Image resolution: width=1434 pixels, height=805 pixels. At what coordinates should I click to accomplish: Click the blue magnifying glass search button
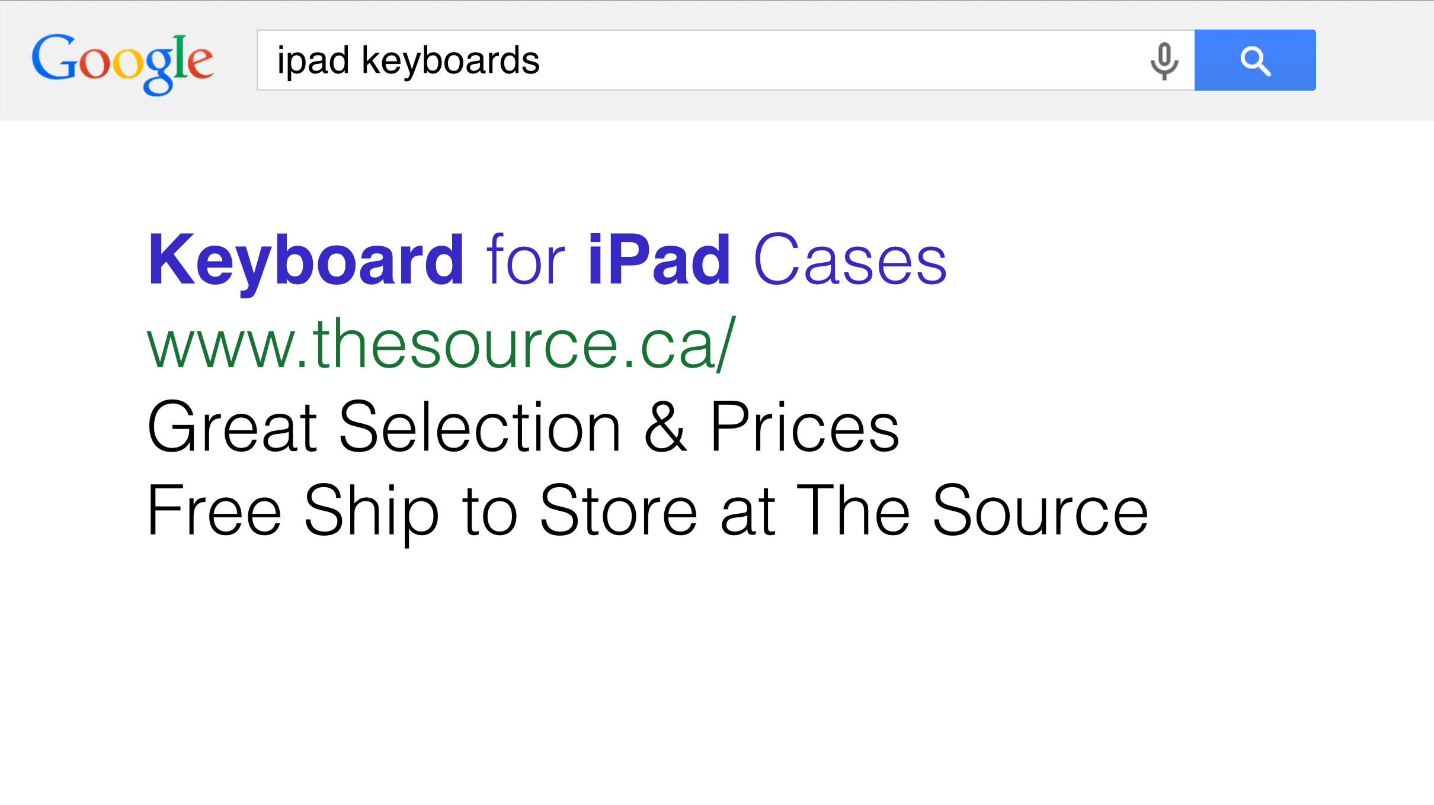click(1255, 59)
